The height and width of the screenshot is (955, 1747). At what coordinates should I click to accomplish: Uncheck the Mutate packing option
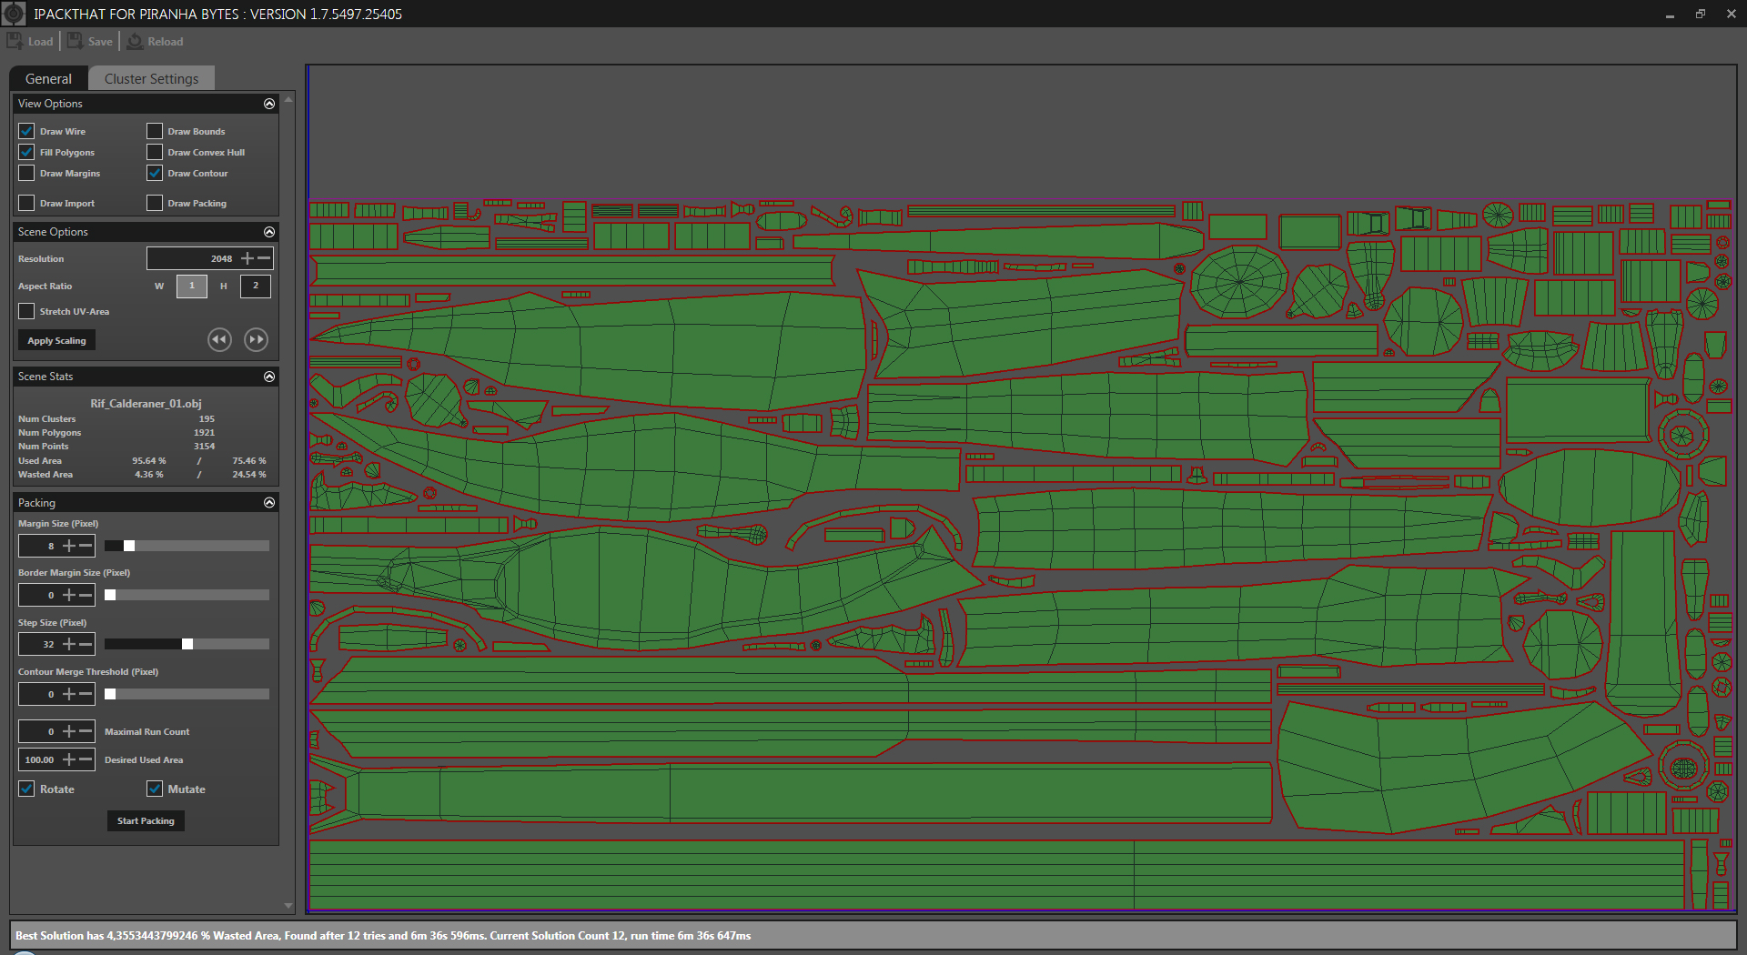(x=155, y=789)
